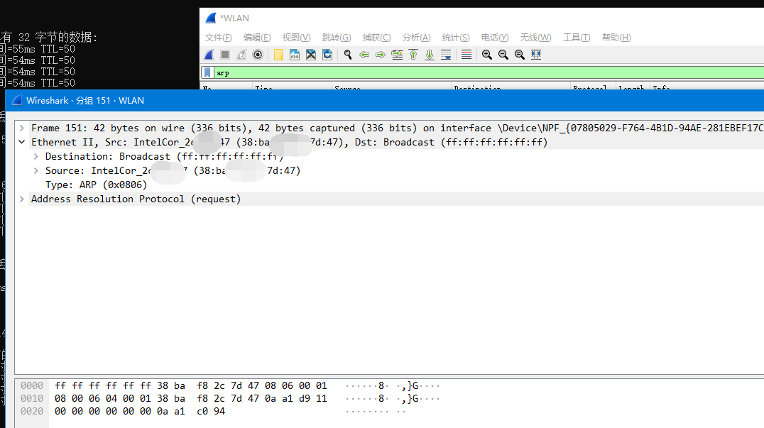The height and width of the screenshot is (428, 764).
Task: Click the *WLAN main window title
Action: (234, 18)
